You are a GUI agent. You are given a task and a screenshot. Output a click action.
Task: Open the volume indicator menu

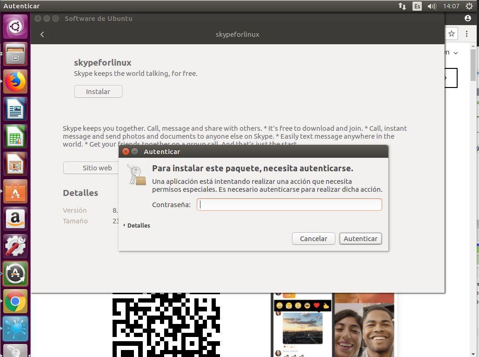click(x=432, y=6)
